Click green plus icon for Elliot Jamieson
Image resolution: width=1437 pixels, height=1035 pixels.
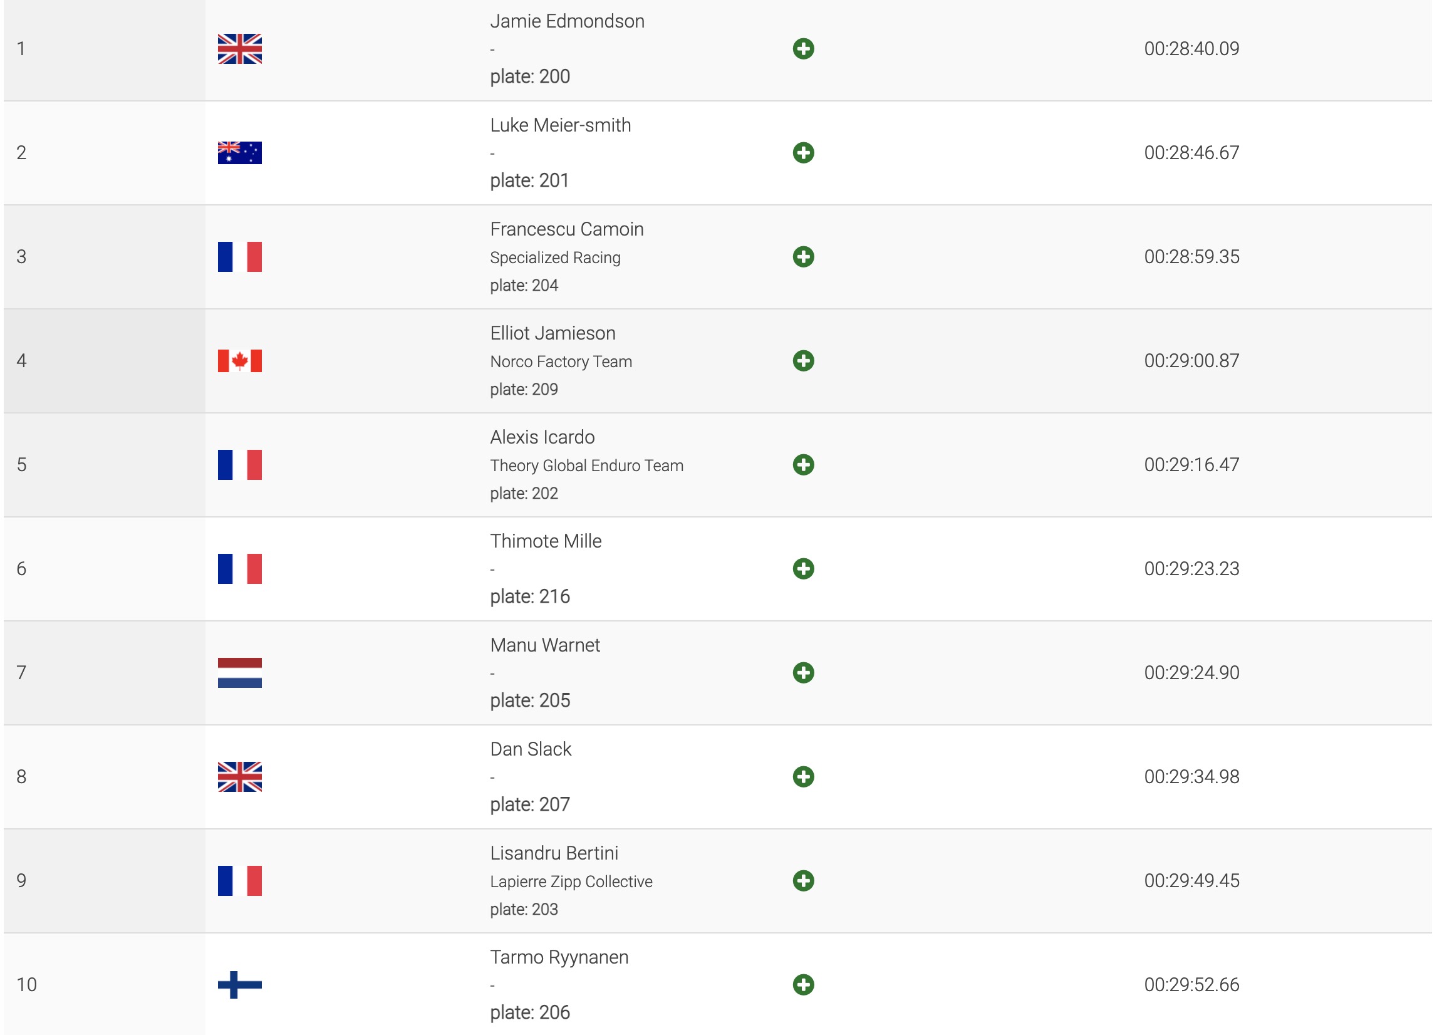click(x=803, y=361)
